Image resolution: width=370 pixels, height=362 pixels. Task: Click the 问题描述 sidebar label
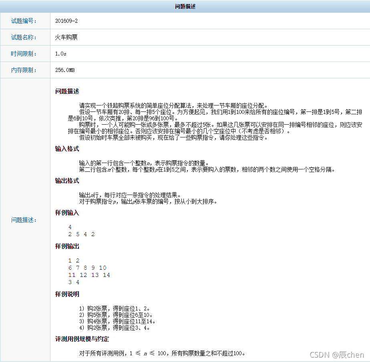[24, 220]
